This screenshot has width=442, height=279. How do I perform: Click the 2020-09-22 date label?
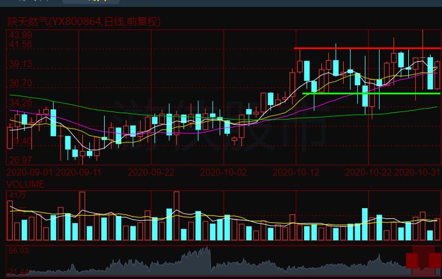tap(151, 172)
